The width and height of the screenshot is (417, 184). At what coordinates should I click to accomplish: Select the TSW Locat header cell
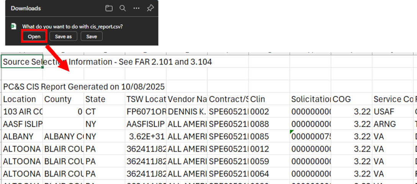[146, 99]
